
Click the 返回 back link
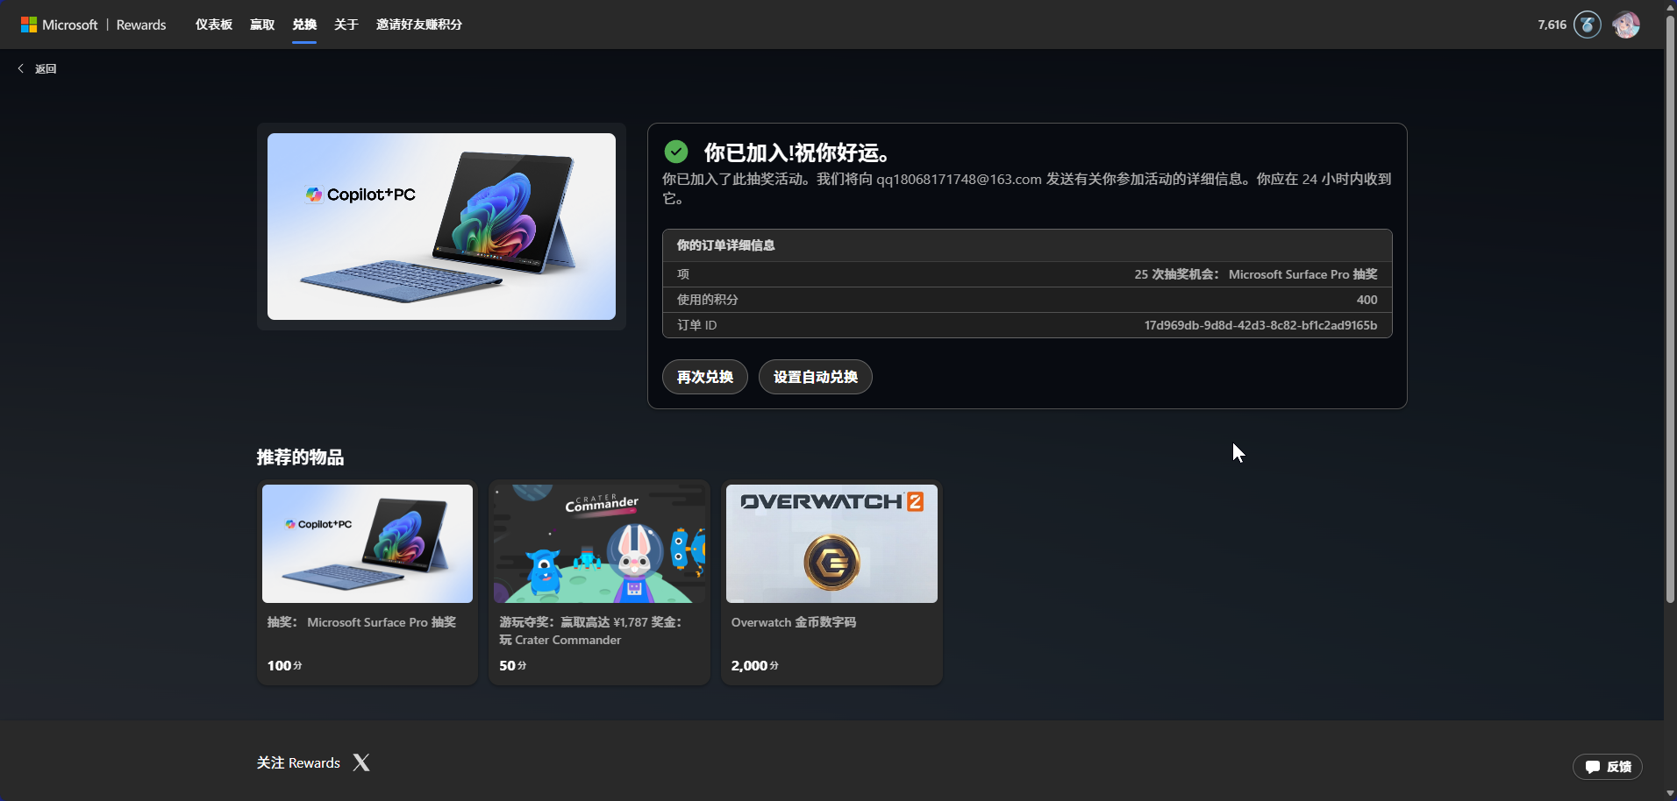click(x=46, y=68)
